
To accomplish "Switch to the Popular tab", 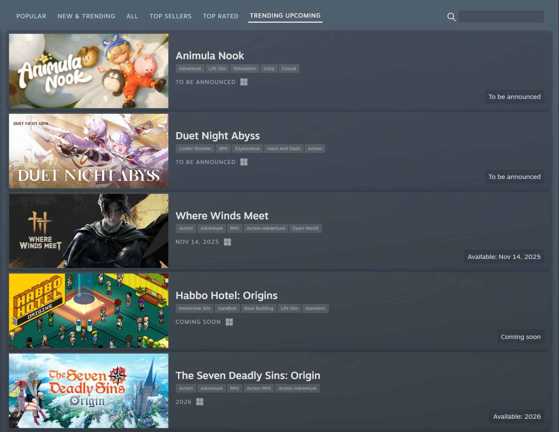I will tap(31, 16).
